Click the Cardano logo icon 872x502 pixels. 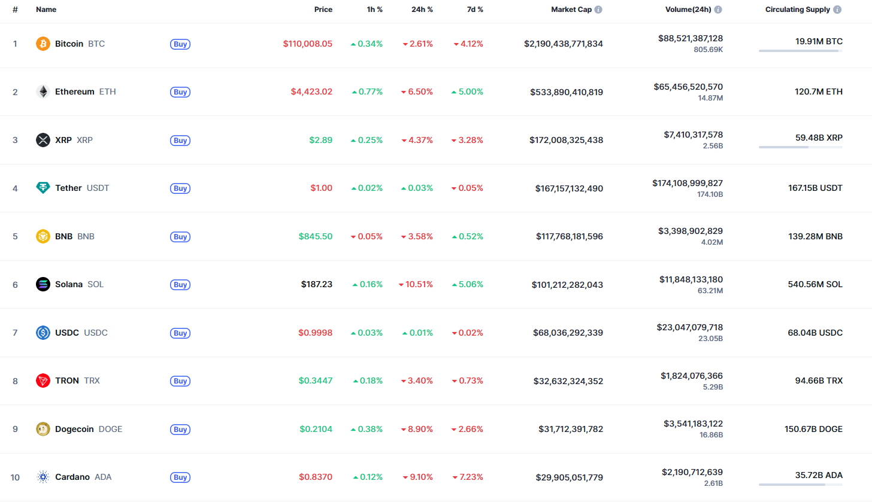tap(43, 477)
